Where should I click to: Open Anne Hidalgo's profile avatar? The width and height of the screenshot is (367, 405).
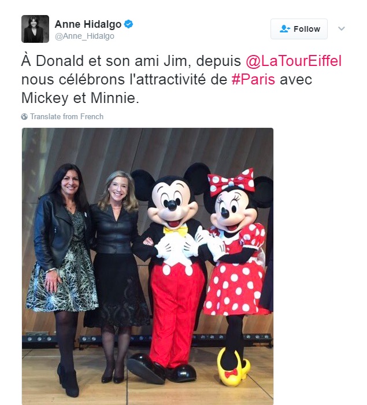tap(35, 29)
